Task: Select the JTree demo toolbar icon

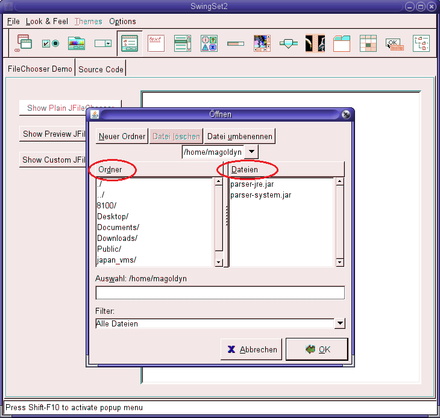Action: [x=421, y=43]
